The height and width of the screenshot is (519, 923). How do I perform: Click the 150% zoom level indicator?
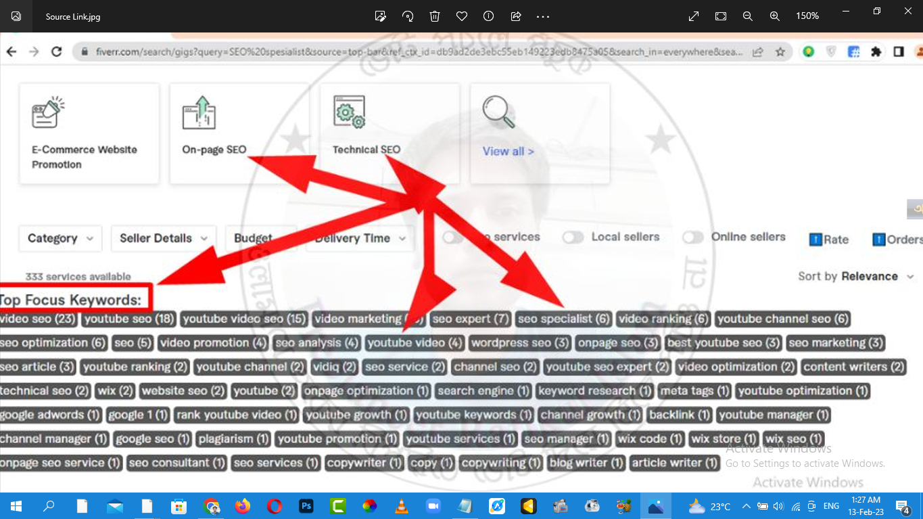coord(807,16)
